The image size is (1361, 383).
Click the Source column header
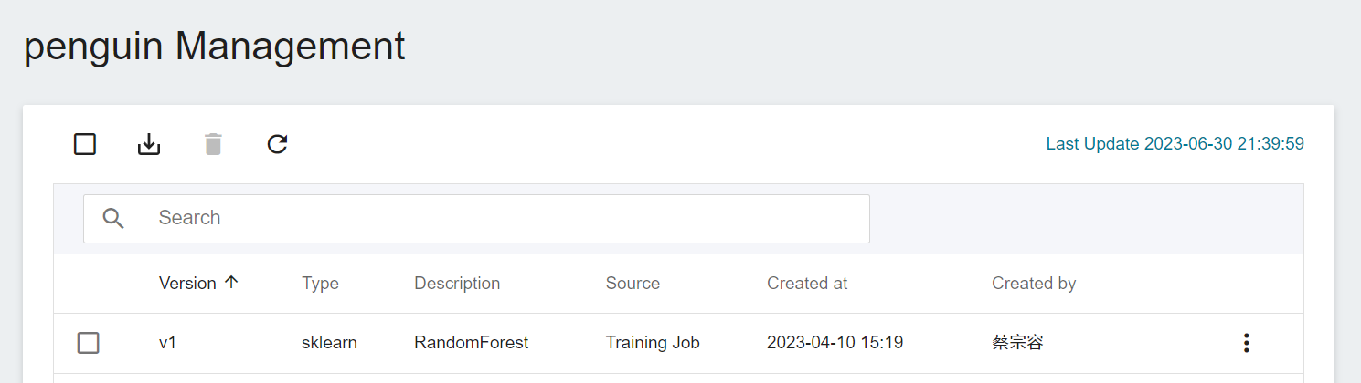(633, 284)
